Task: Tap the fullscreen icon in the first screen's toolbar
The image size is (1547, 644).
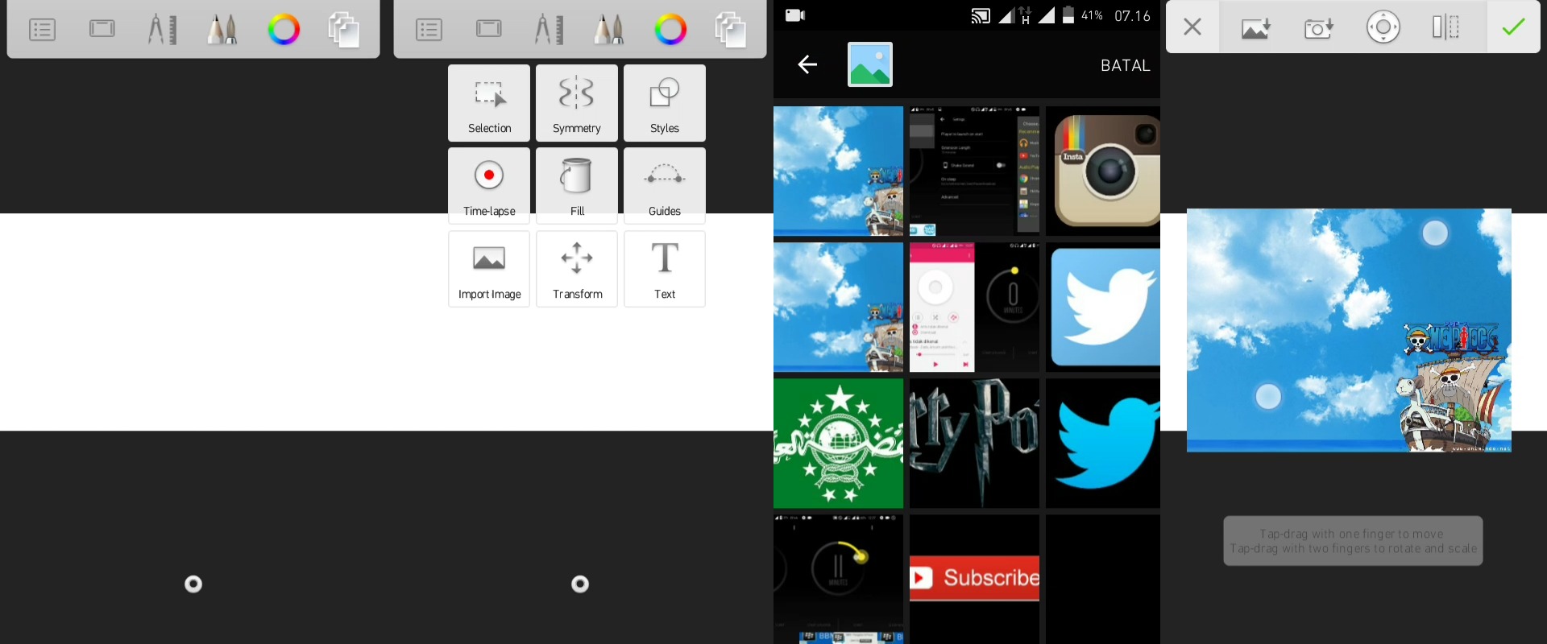Action: [x=102, y=29]
